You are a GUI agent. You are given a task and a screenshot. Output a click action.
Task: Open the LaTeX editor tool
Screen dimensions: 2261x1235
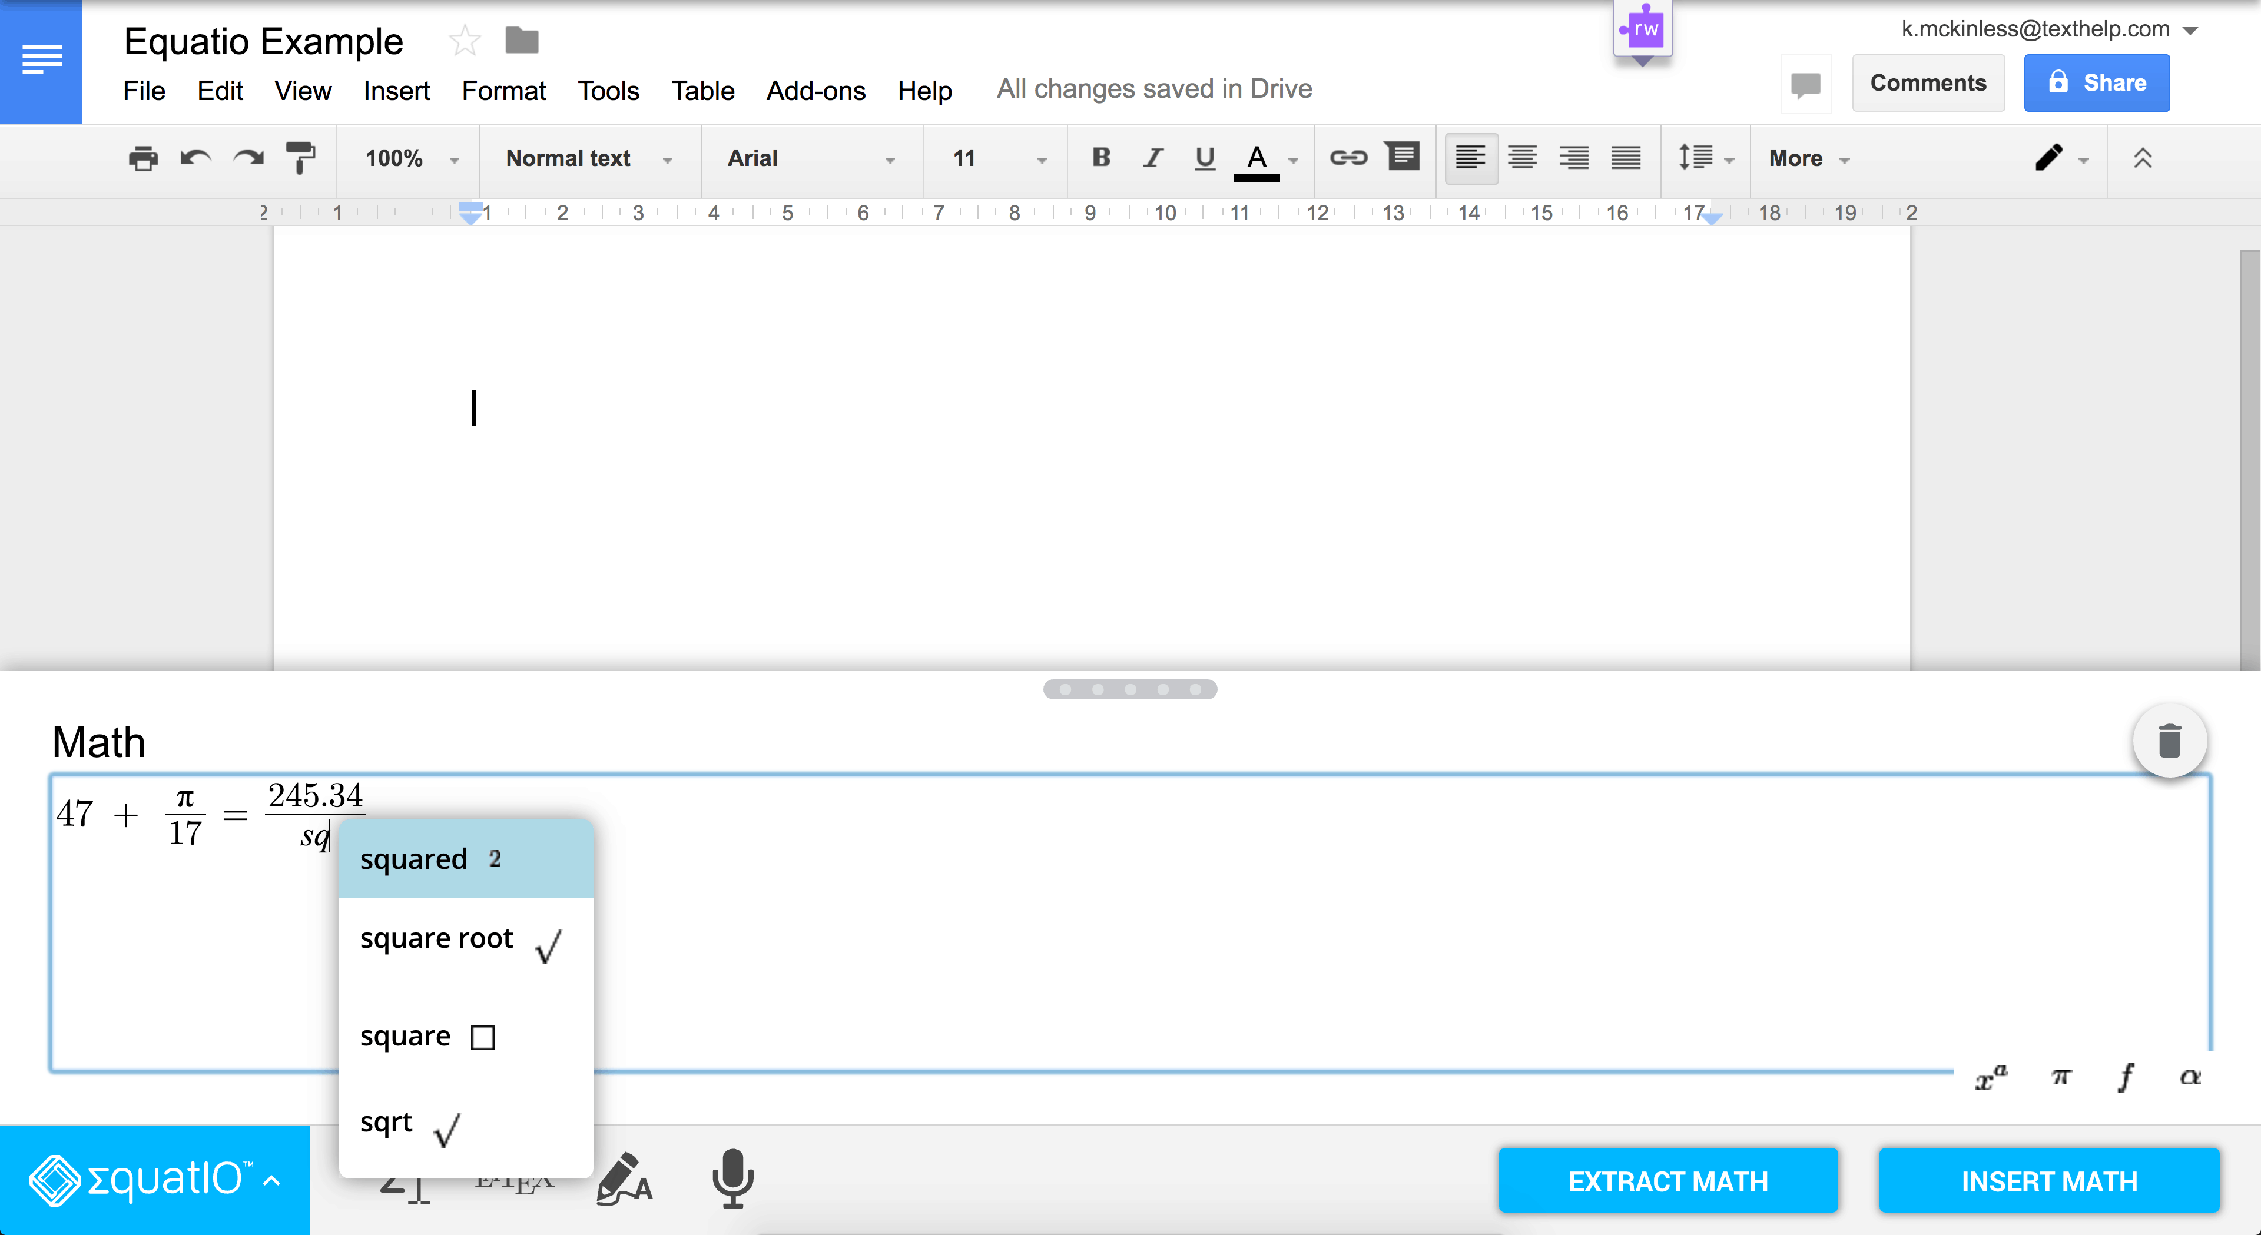tap(515, 1184)
